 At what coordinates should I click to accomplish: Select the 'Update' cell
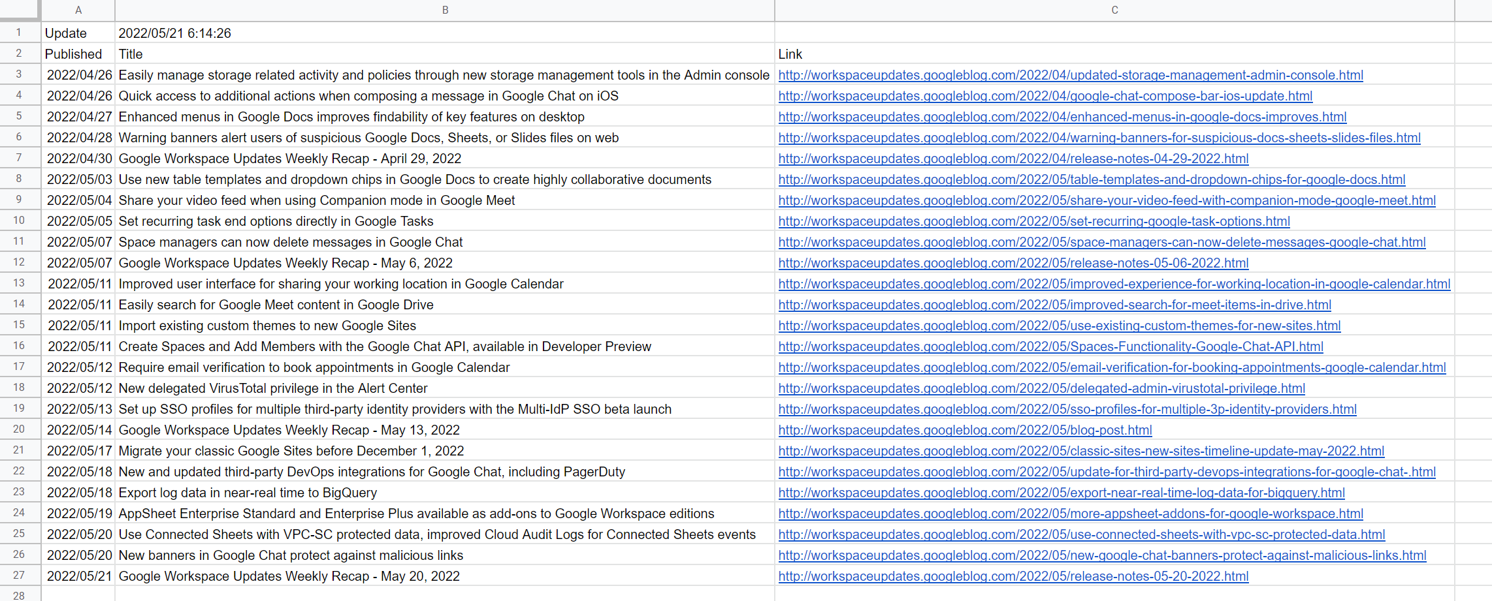tap(78, 33)
